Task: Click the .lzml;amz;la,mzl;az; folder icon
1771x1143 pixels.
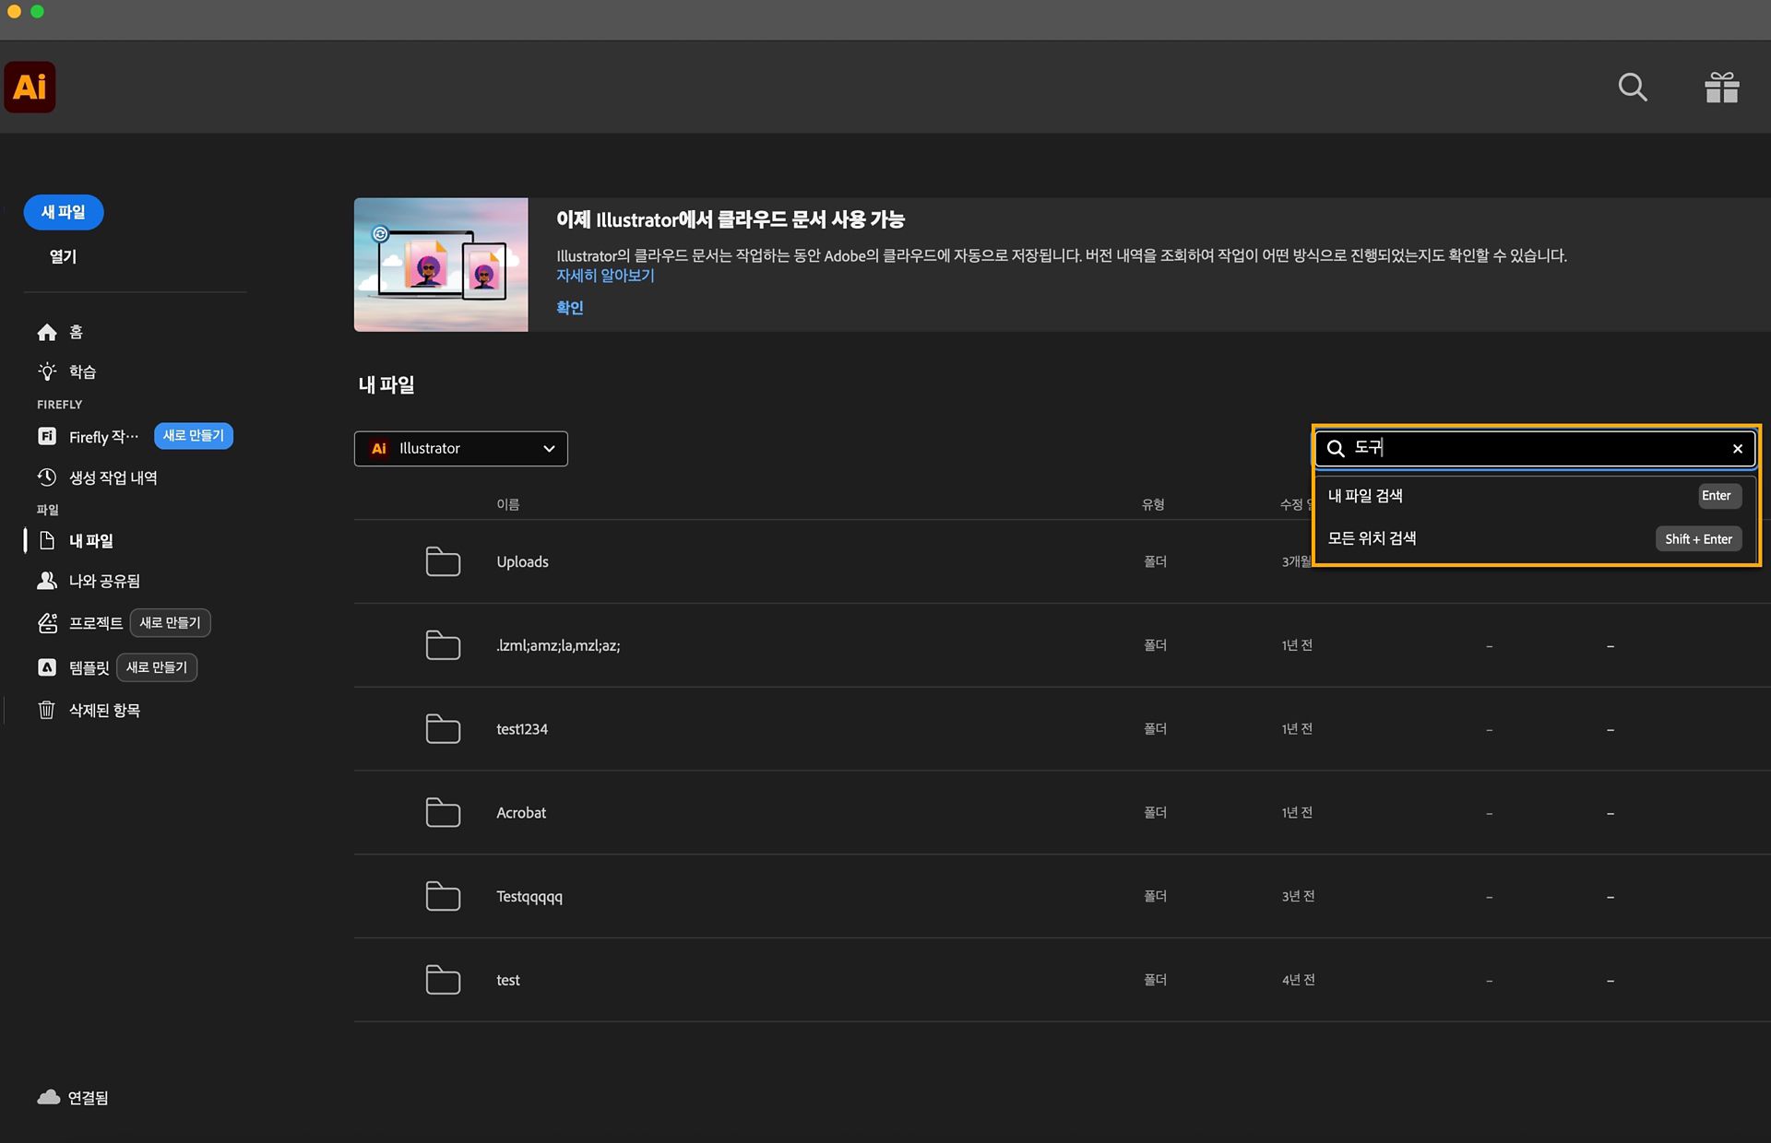Action: (443, 645)
